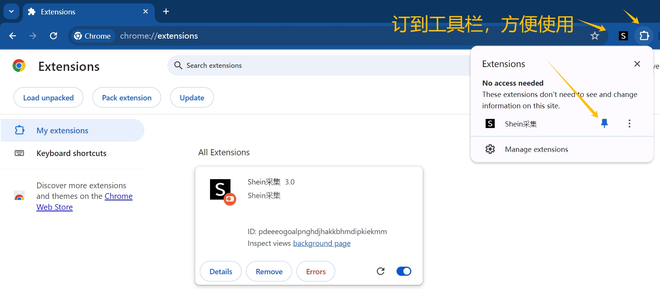Screen dimensions: 660x289
Task: Click the Chrome Web Store rainbow icon
Action: pos(19,196)
